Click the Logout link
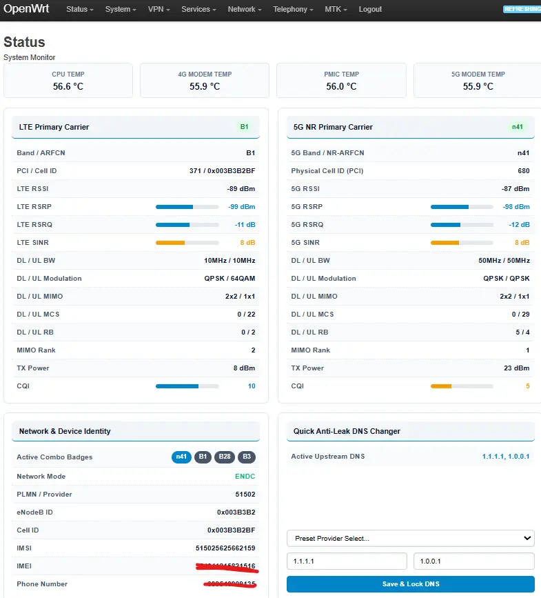 (370, 9)
